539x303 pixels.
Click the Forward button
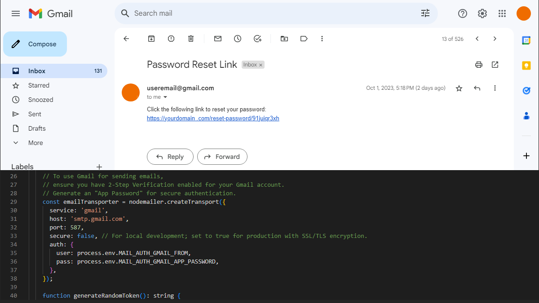222,157
